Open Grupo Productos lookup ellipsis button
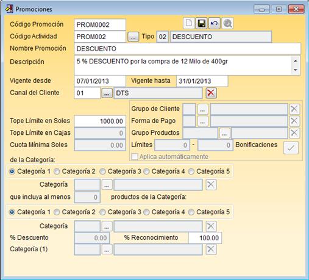The width and height of the screenshot is (309, 280). (224, 133)
